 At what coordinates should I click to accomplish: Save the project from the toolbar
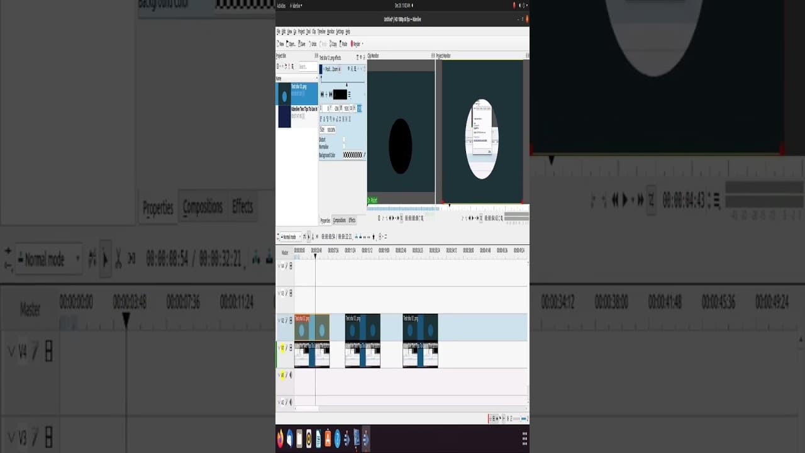[301, 44]
